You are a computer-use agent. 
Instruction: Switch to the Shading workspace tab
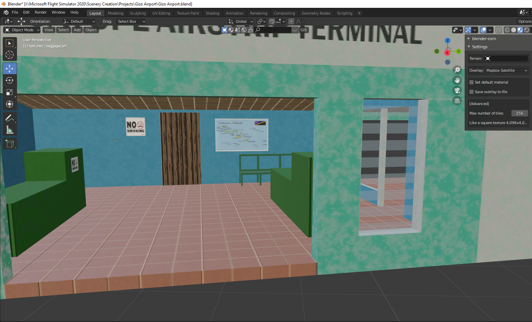click(212, 13)
